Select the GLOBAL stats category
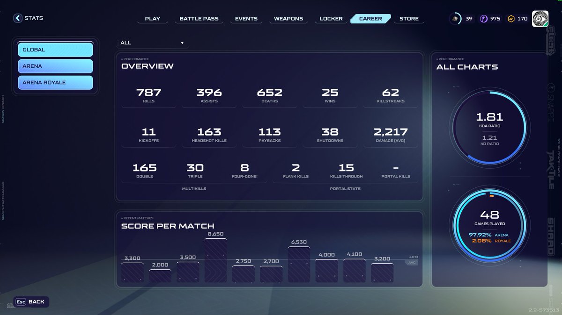 click(x=55, y=50)
